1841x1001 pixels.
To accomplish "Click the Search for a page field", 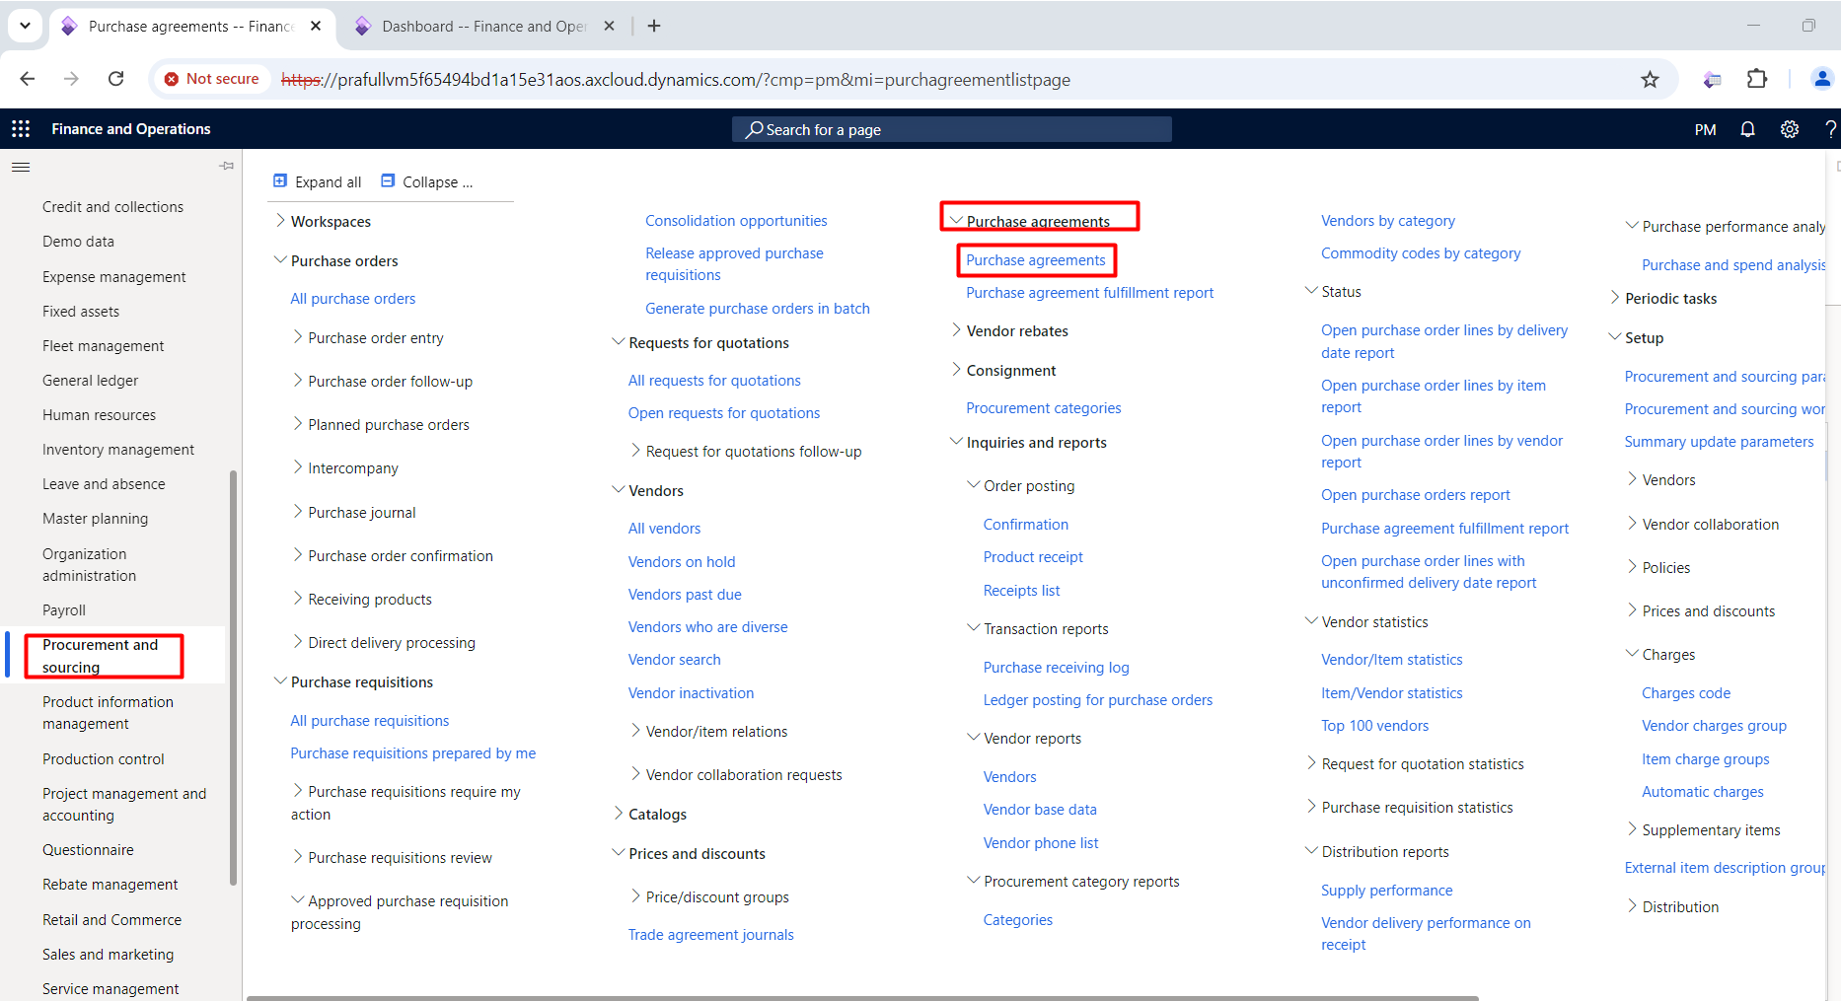I will (951, 129).
